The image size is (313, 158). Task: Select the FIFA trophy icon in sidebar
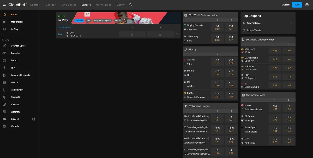coord(4,68)
